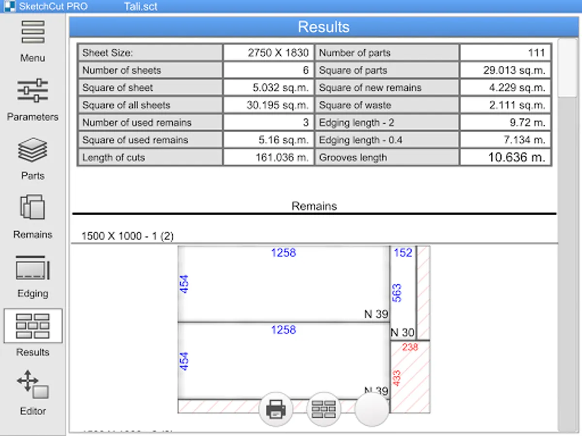Click the Number of used remains label

point(137,123)
